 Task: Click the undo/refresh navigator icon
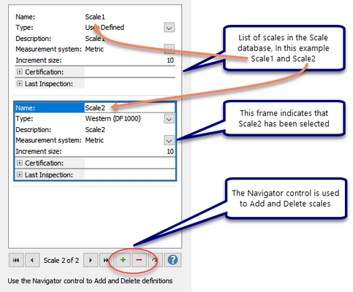click(x=154, y=260)
